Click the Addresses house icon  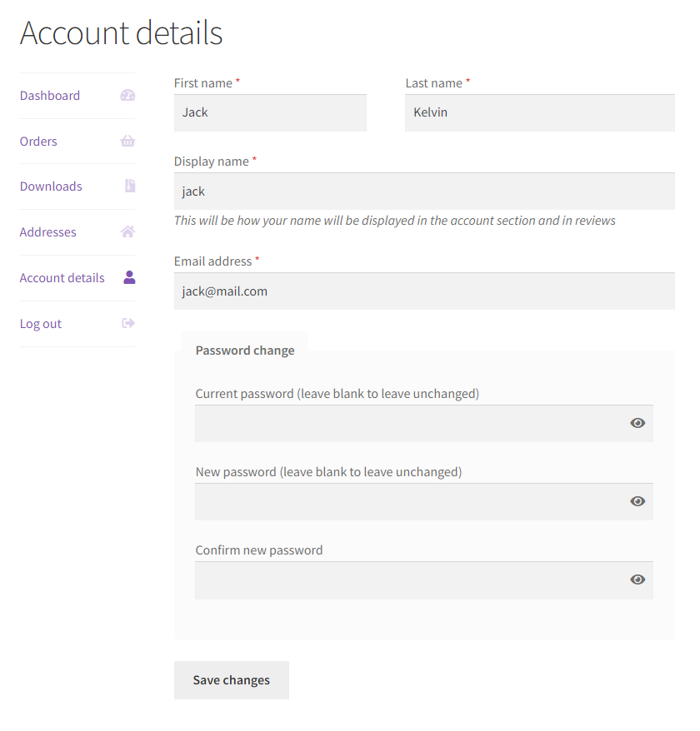pyautogui.click(x=127, y=231)
